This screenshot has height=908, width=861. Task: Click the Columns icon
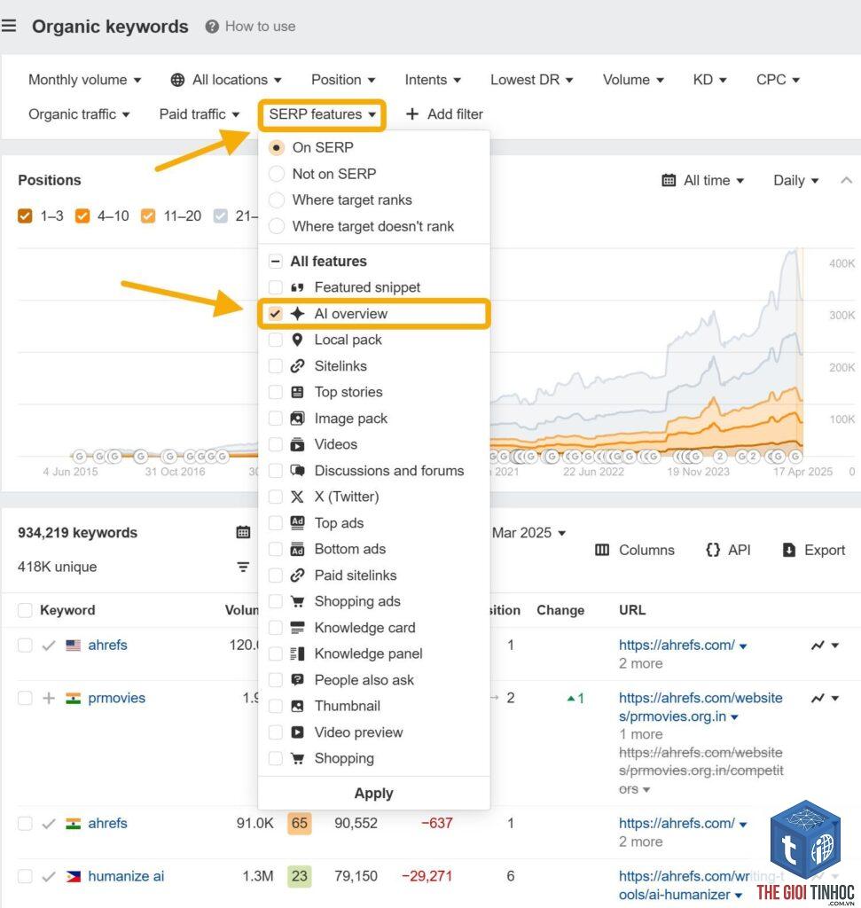pos(602,550)
